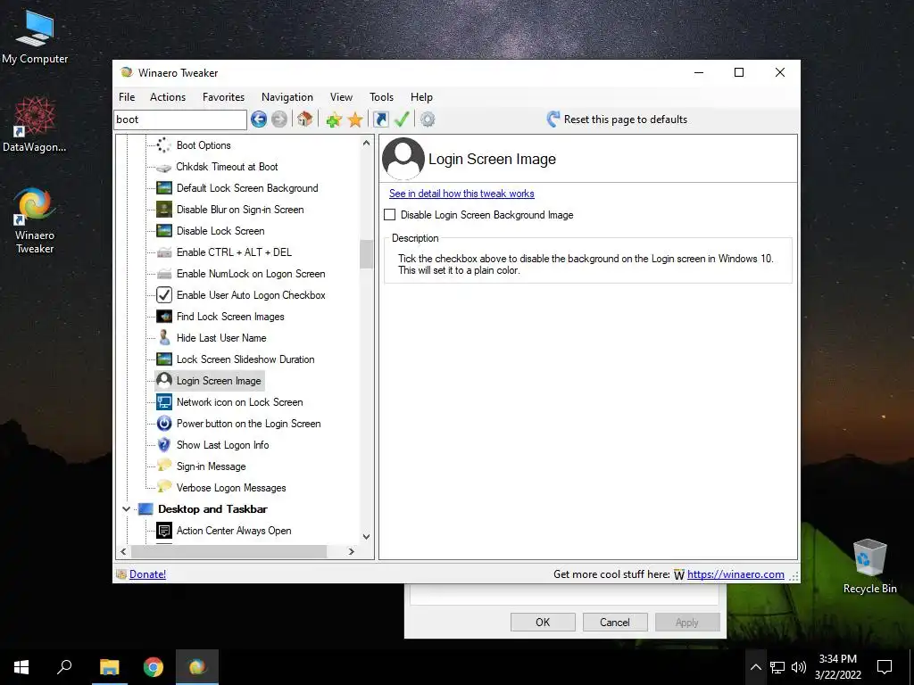914x685 pixels.
Task: Open File Explorer from the taskbar
Action: coord(109,667)
